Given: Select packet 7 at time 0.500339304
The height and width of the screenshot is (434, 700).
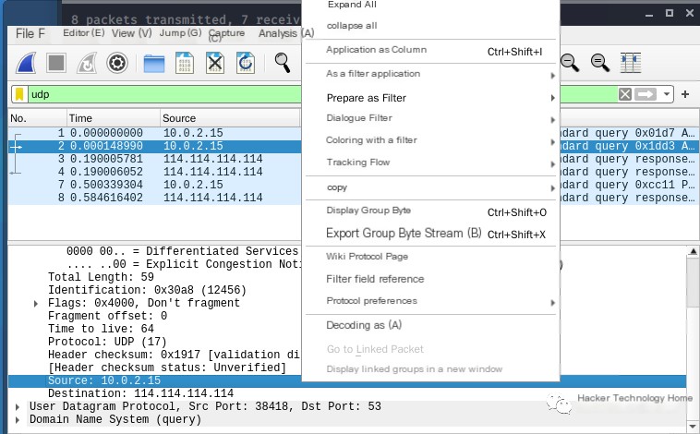Looking at the screenshot, I should pos(154,185).
